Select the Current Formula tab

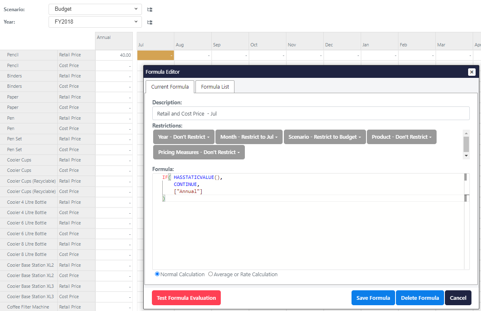170,87
